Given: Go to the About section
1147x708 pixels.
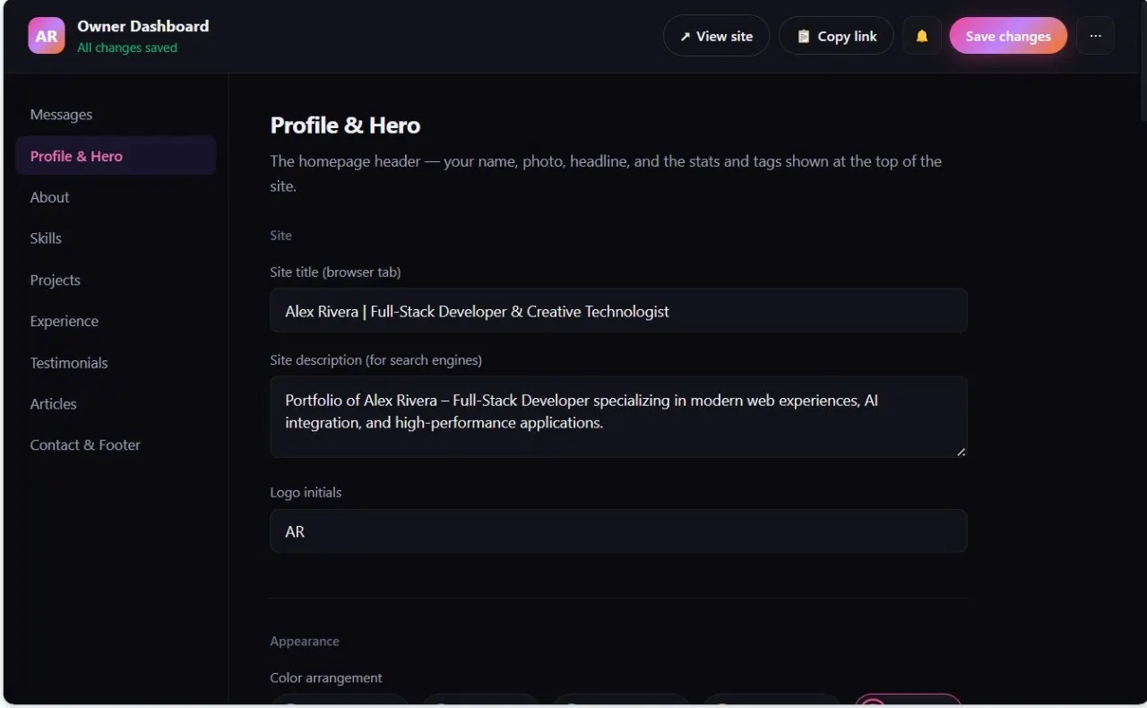Looking at the screenshot, I should click(x=116, y=197).
